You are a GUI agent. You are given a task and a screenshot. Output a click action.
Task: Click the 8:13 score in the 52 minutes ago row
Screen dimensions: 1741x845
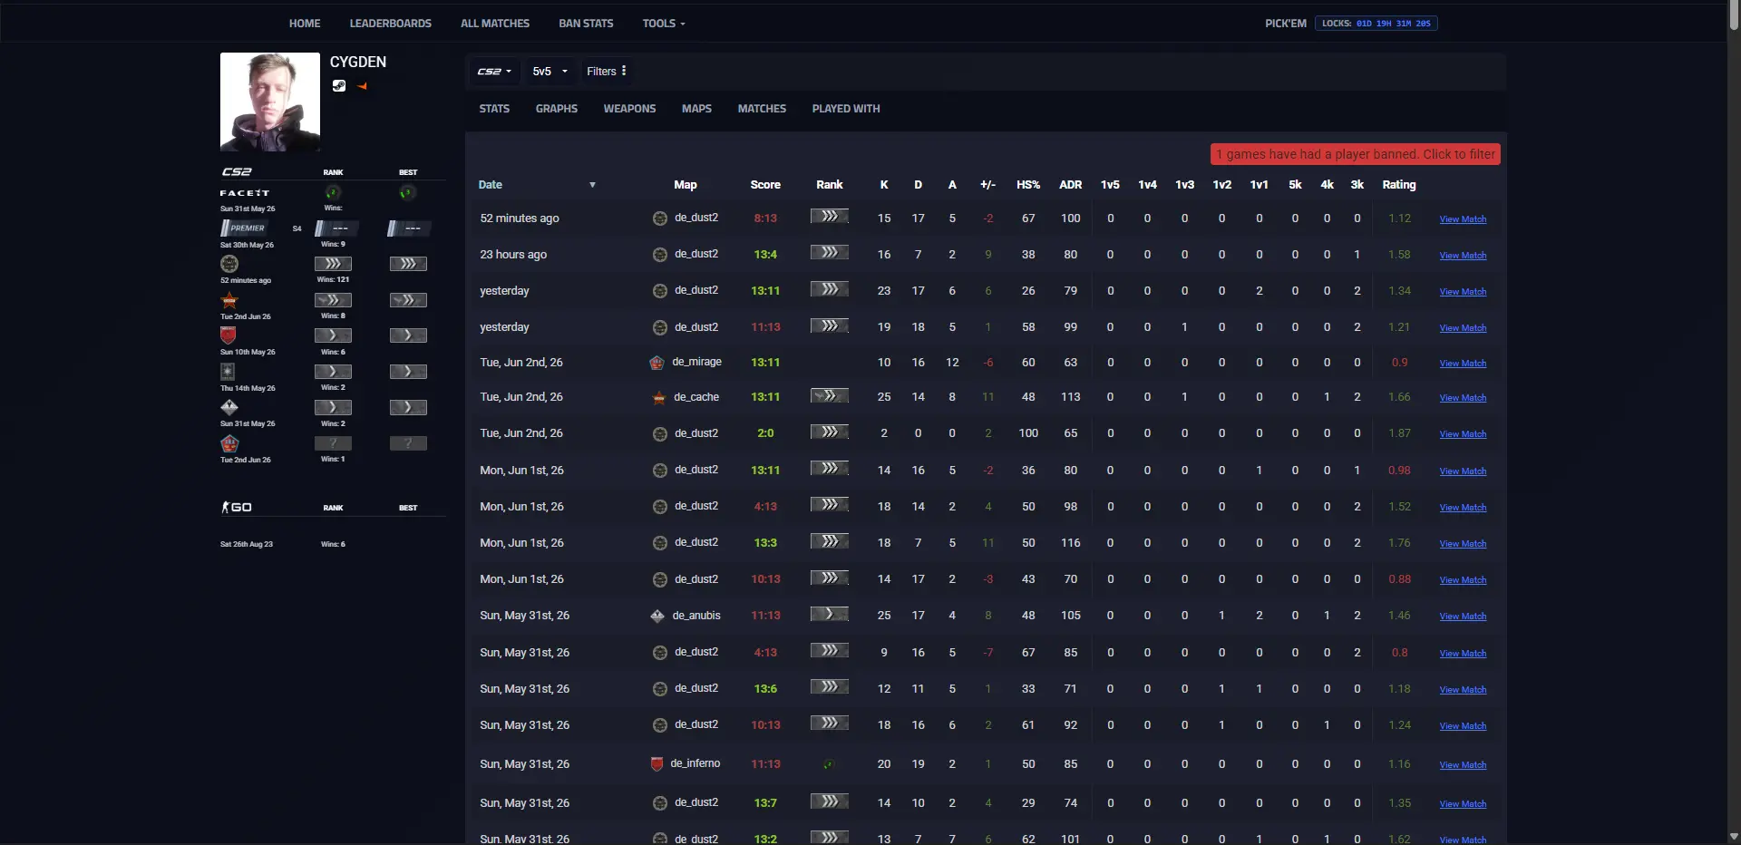(x=765, y=219)
